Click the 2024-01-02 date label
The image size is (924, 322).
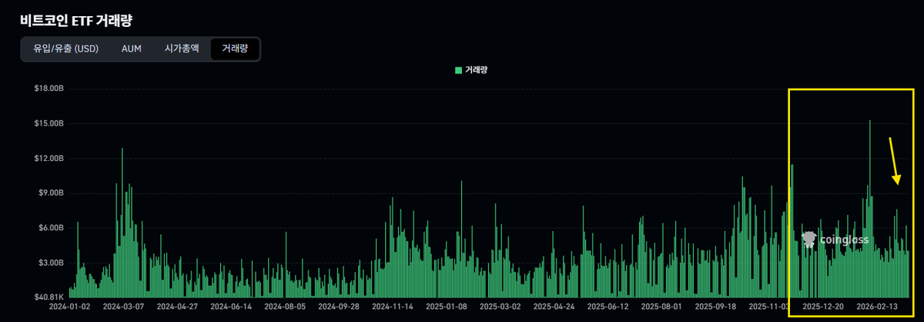[69, 306]
